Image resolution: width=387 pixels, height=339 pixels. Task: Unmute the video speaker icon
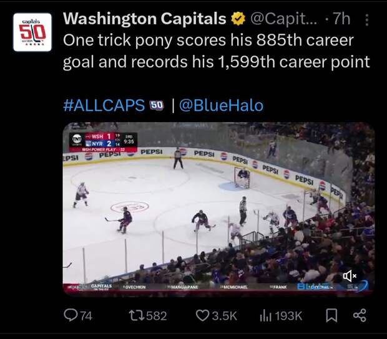tap(350, 275)
